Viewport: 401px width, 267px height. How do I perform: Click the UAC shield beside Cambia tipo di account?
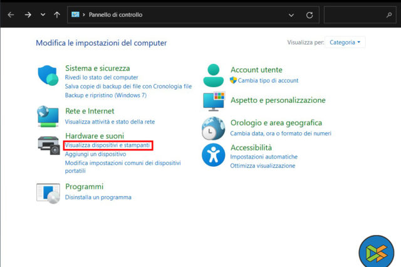tap(233, 80)
